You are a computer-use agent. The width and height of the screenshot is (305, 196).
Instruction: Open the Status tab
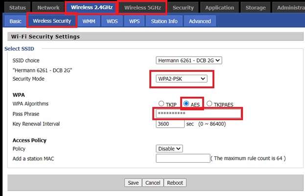[x=17, y=7]
